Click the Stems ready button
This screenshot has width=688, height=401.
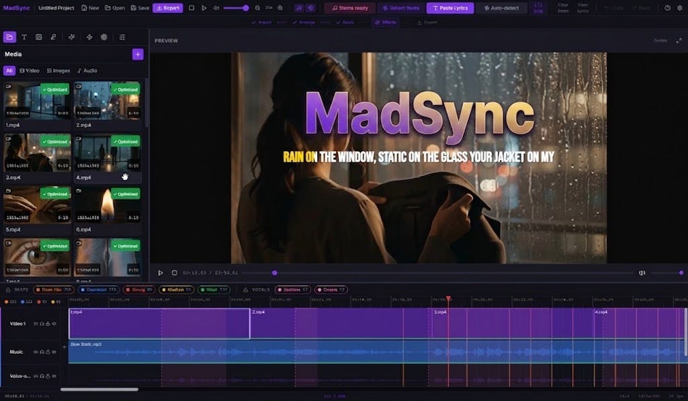click(349, 8)
